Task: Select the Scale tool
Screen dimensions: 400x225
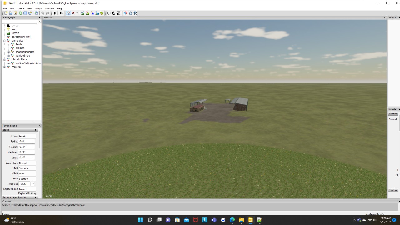Action: click(118, 13)
